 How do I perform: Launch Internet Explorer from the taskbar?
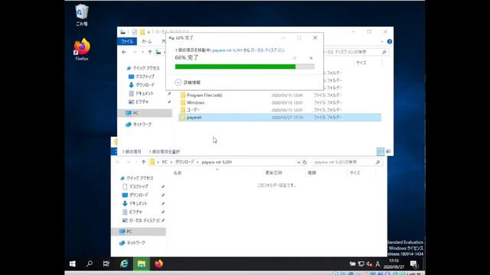(x=124, y=264)
